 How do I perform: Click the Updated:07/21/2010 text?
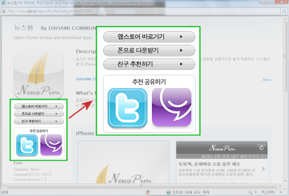(x=32, y=174)
